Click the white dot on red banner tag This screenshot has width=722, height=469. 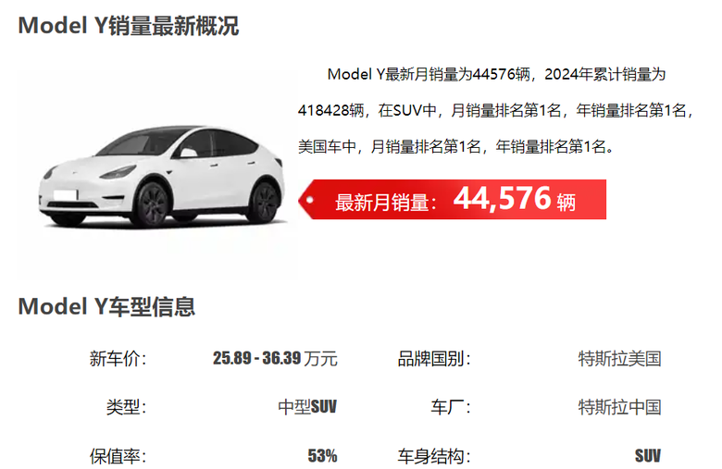[x=310, y=200]
